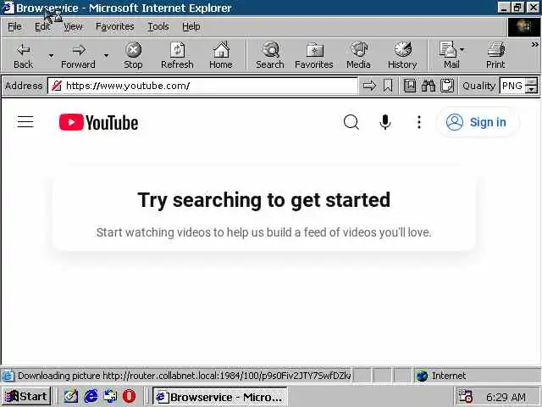Click the Start watching videos description text
This screenshot has height=407, width=542.
point(263,232)
